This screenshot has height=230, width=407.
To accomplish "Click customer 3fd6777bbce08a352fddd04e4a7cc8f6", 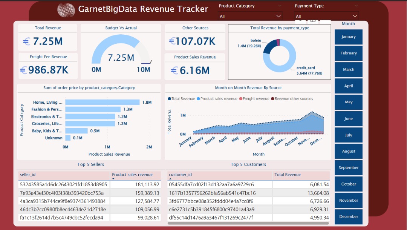I will (211, 201).
